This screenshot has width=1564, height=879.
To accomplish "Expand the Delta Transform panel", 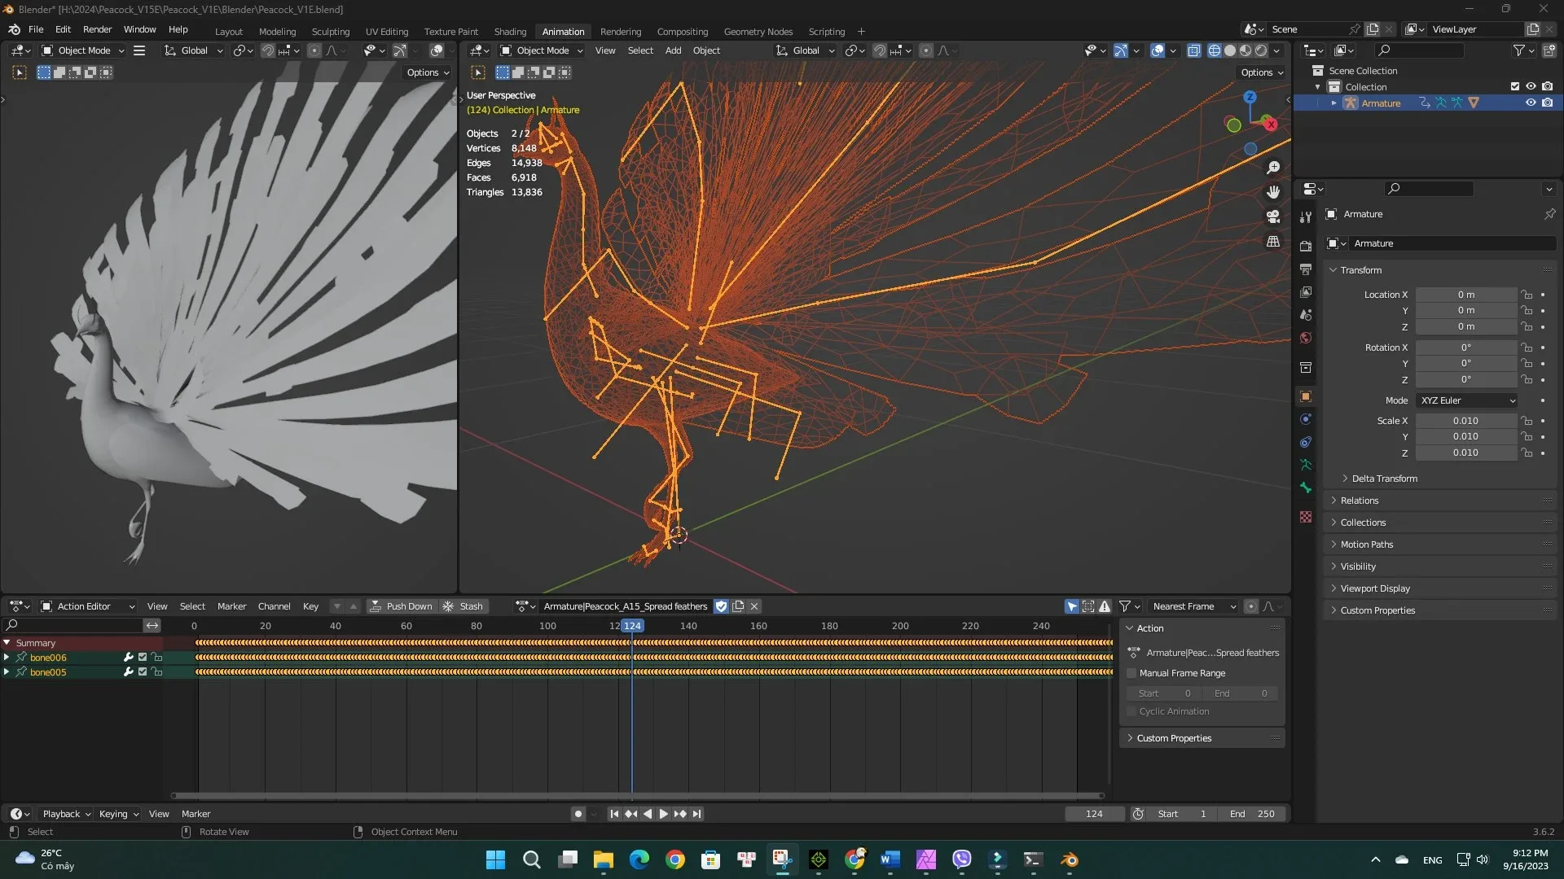I will (1386, 478).
